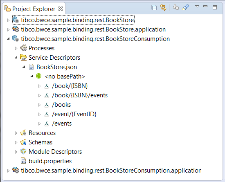Viewport: 225px width, 182px height.
Task: Click the Processes folder icon
Action: coord(23,48)
